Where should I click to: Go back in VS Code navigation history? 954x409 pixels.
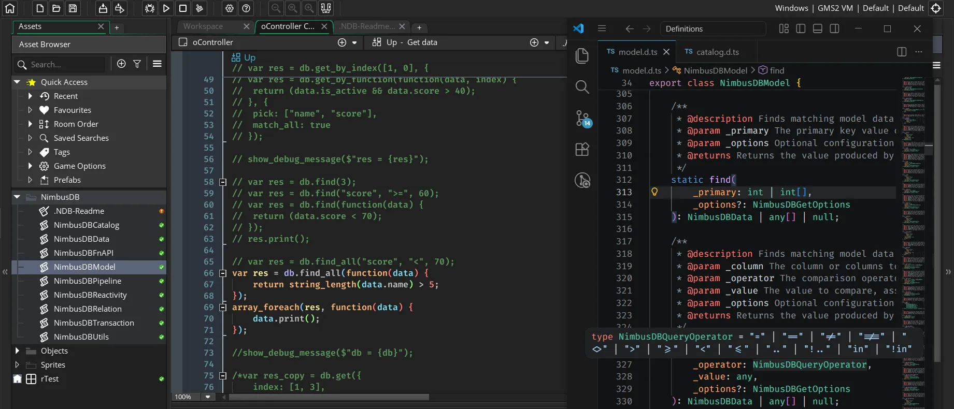click(630, 28)
